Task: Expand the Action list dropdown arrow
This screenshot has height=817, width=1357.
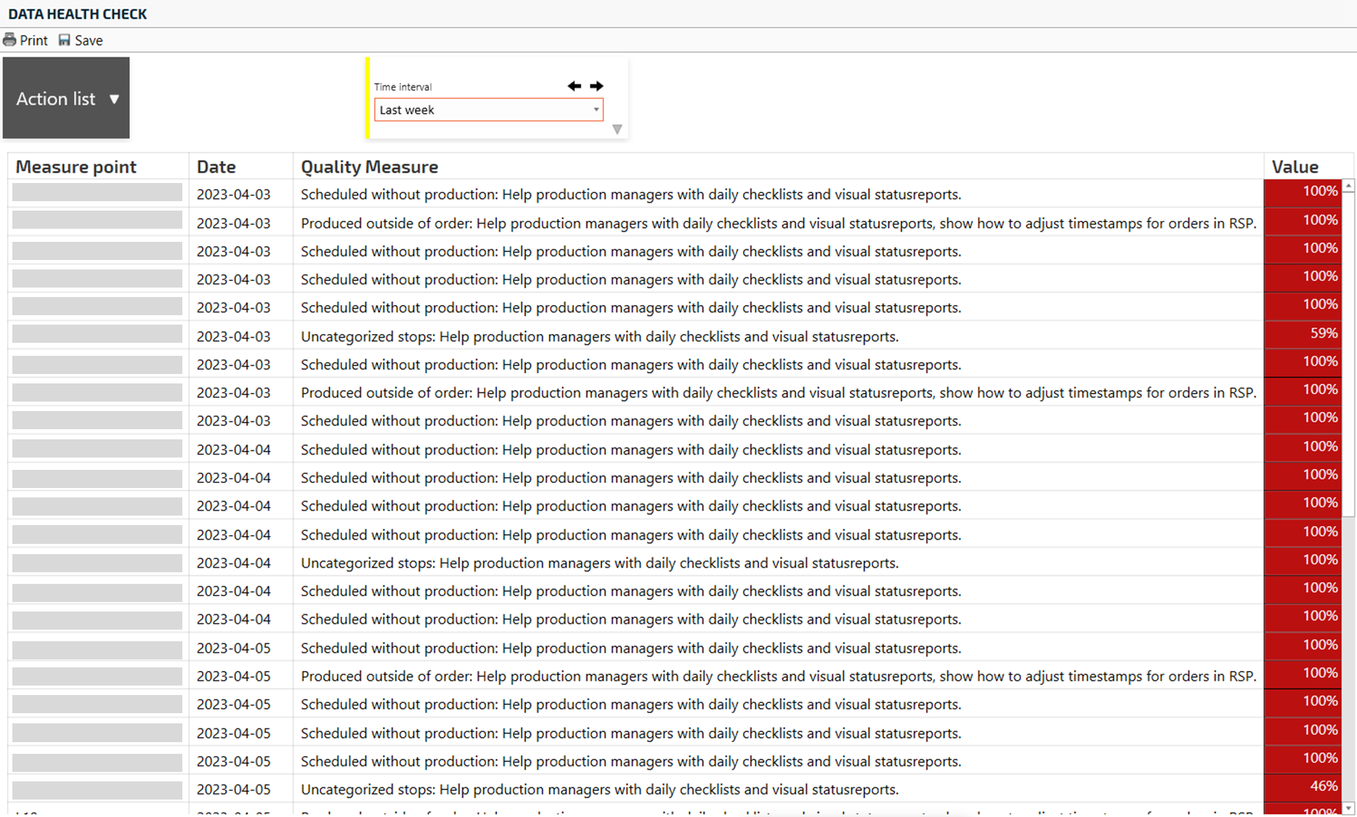Action: coord(114,99)
